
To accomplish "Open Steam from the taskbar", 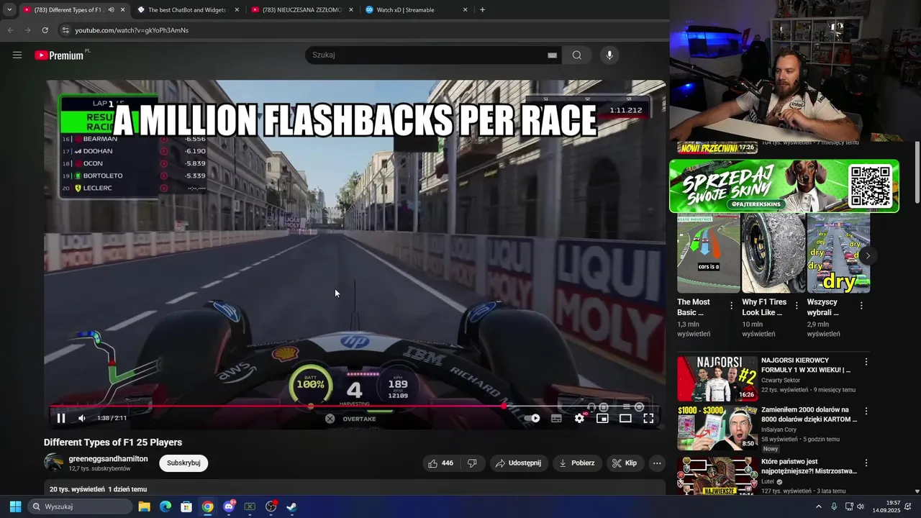I will [291, 506].
